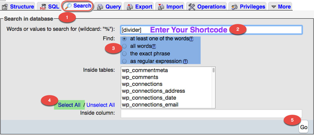The height and width of the screenshot is (135, 314).
Task: Click the Query tab icon
Action: [x=100, y=7]
